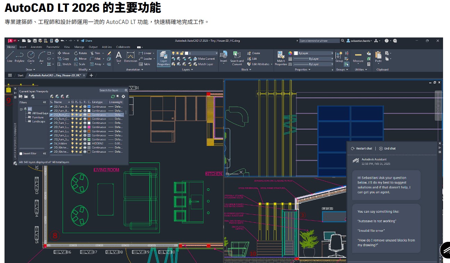Switch to the Manage ribbon tab
The width and height of the screenshot is (450, 263).
point(79,47)
